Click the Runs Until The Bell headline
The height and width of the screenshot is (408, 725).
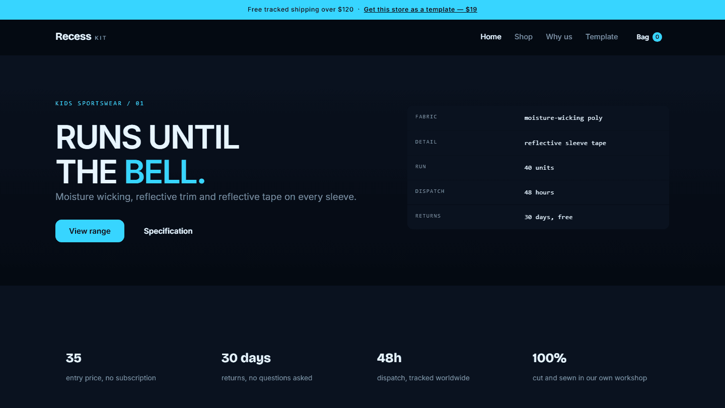click(x=148, y=154)
